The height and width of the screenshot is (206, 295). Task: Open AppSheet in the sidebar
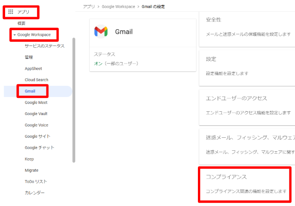33,68
